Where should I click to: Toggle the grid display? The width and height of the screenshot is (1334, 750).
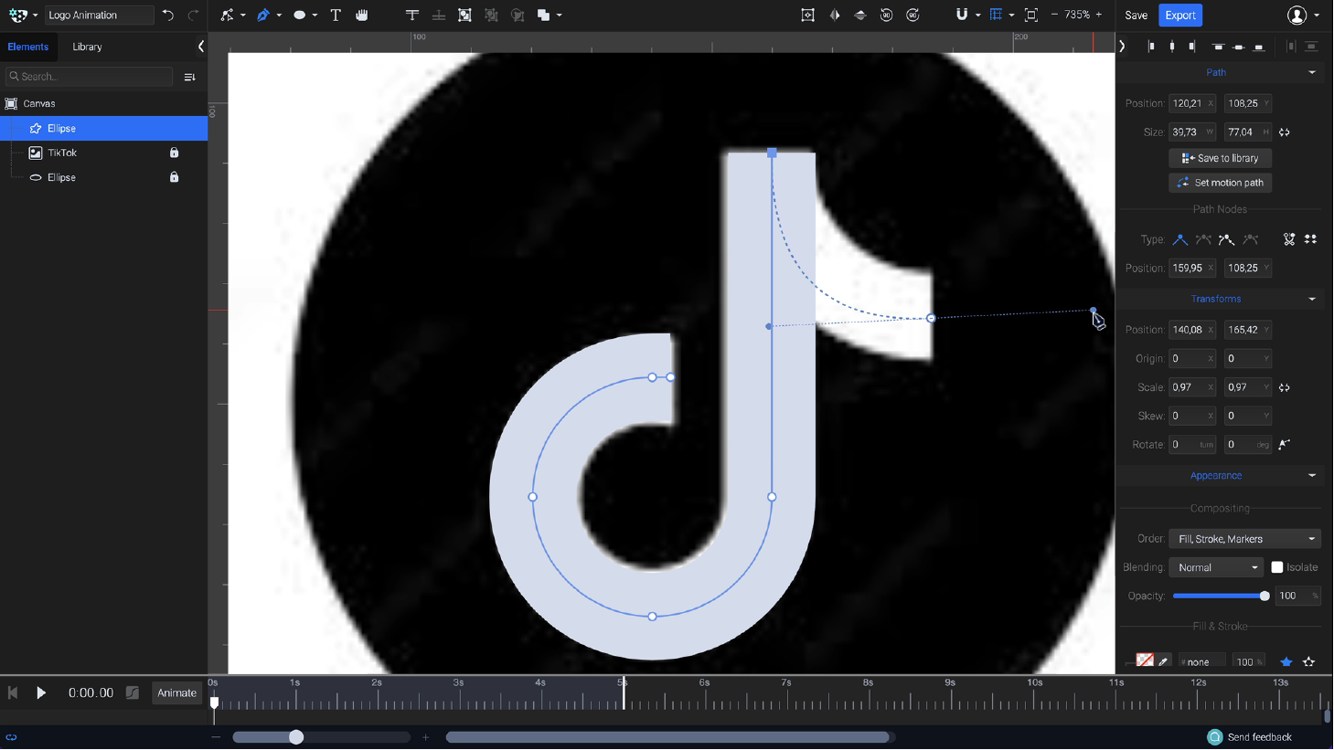996,15
